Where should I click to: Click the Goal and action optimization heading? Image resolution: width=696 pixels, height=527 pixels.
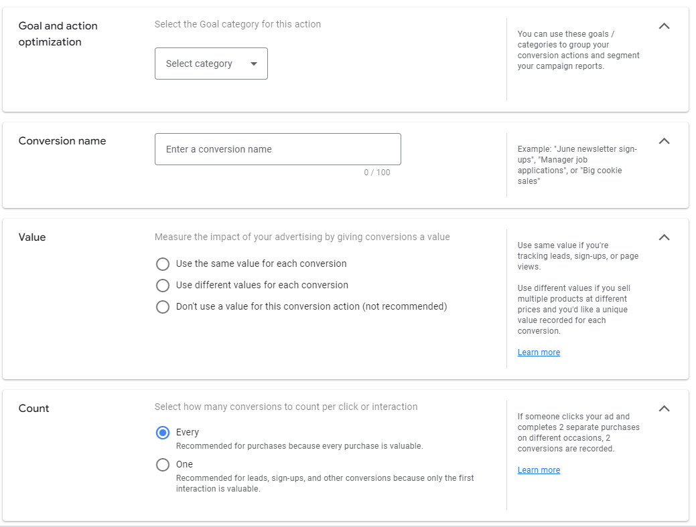click(58, 33)
